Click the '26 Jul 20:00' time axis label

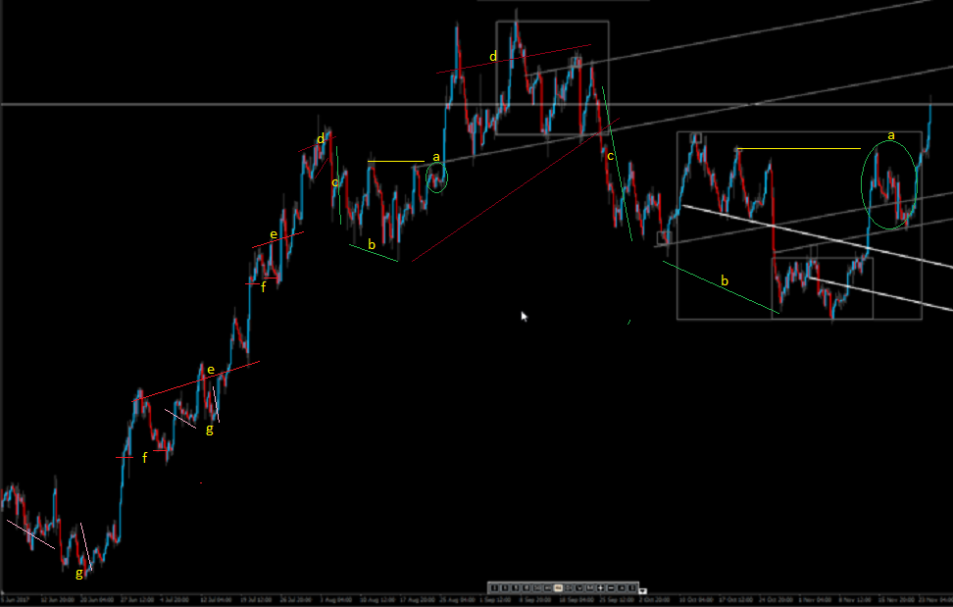click(295, 600)
